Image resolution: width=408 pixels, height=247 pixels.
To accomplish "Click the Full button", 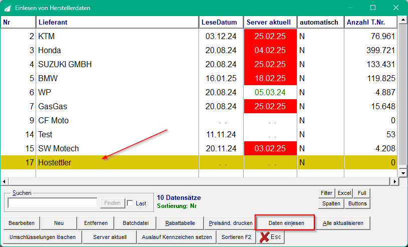I will click(362, 193).
